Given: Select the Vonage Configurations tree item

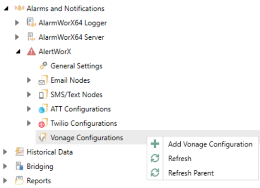Looking at the screenshot, I should pos(87,138).
